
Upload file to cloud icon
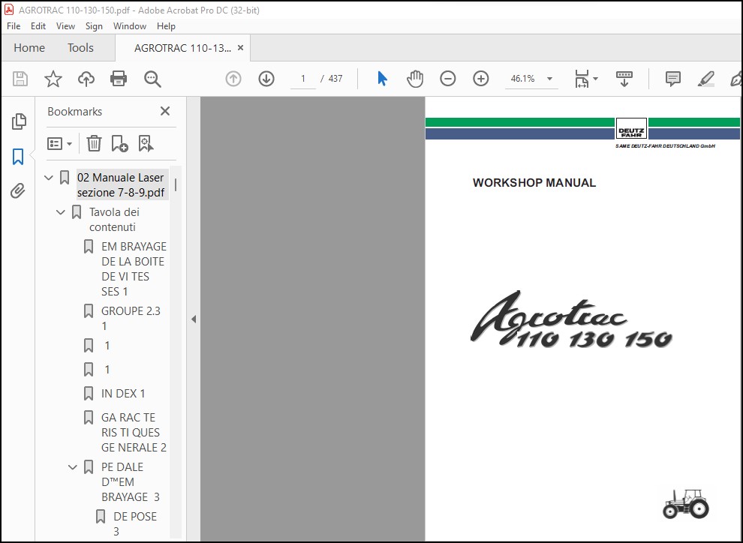click(86, 79)
